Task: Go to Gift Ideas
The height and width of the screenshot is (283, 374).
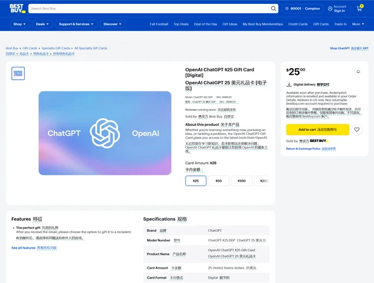Action: coord(230,24)
